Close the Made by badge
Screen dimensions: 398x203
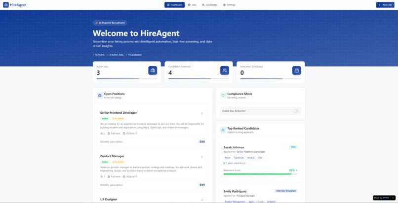pyautogui.click(x=393, y=198)
